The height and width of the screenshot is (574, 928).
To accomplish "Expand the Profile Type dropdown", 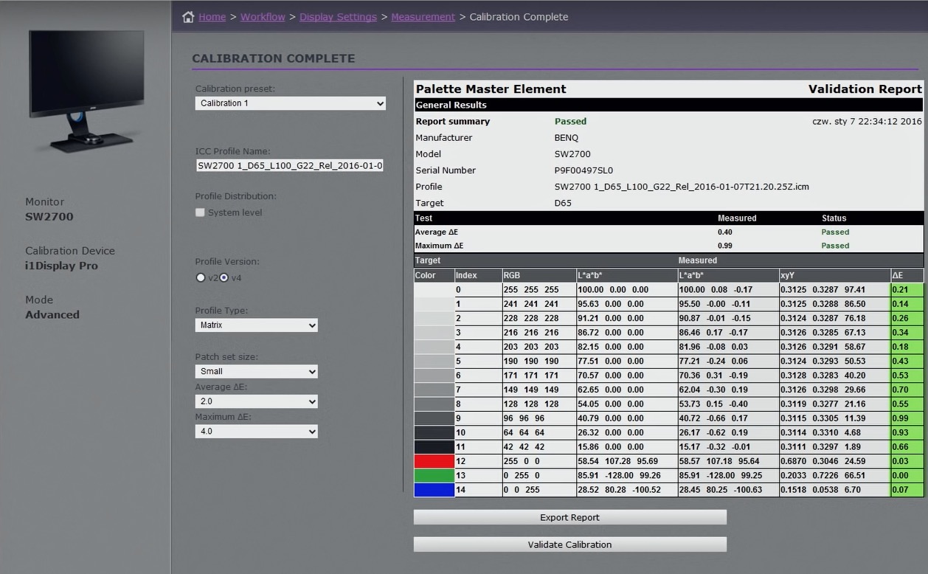I will pyautogui.click(x=256, y=325).
